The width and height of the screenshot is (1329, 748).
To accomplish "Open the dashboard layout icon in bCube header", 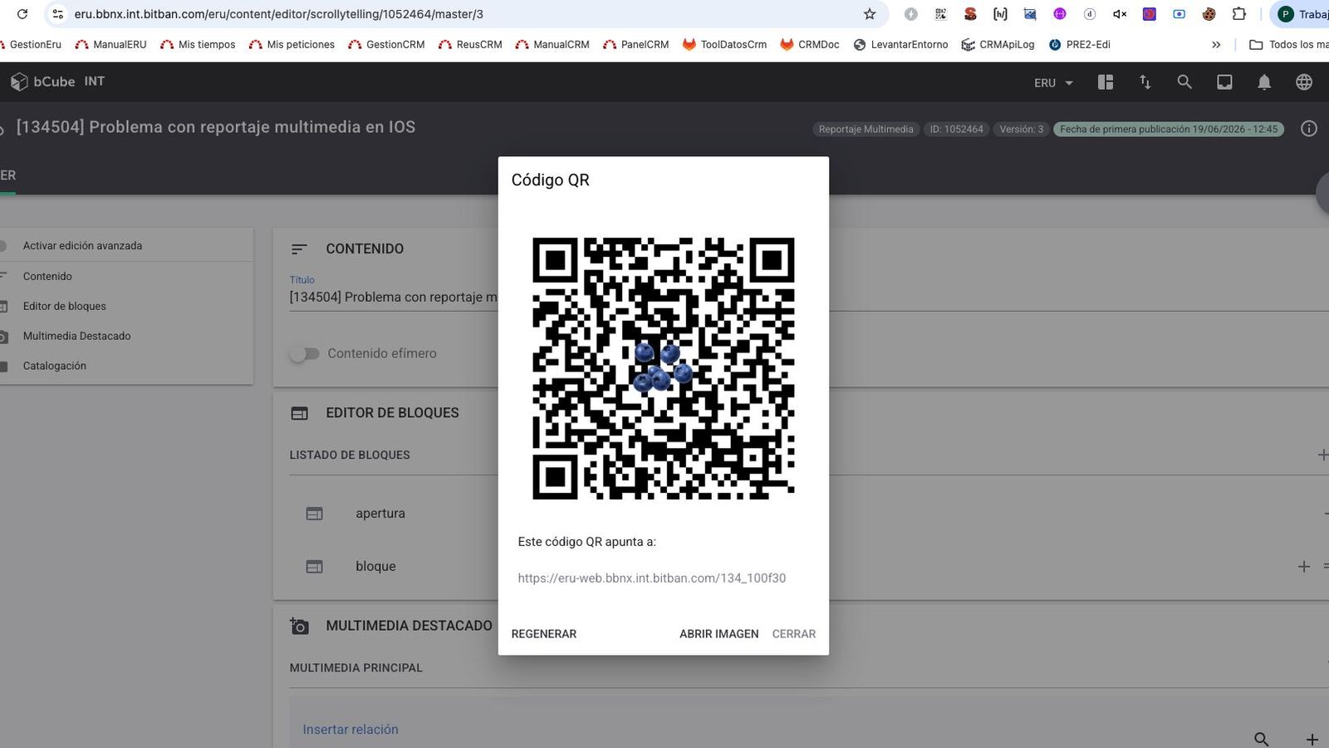I will coord(1106,82).
